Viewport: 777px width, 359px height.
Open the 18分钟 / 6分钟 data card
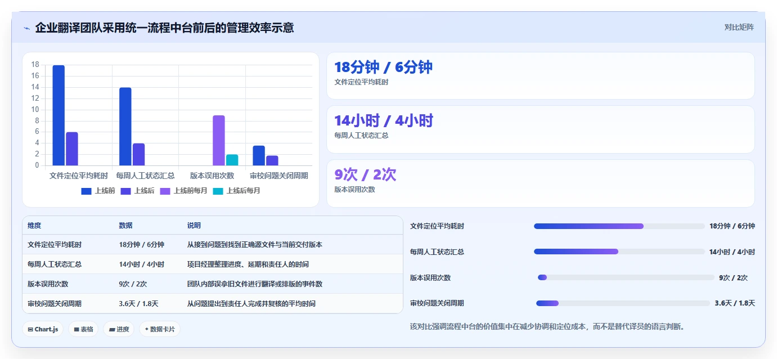click(x=541, y=76)
